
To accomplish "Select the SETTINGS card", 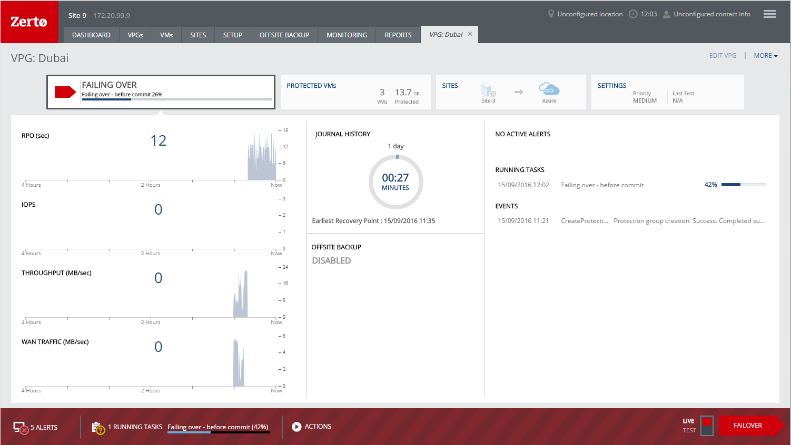I will pyautogui.click(x=668, y=92).
